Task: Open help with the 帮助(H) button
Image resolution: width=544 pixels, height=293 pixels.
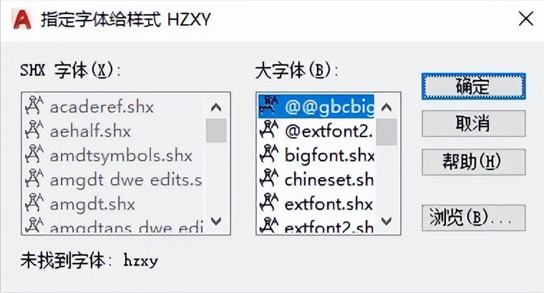Action: click(x=474, y=162)
